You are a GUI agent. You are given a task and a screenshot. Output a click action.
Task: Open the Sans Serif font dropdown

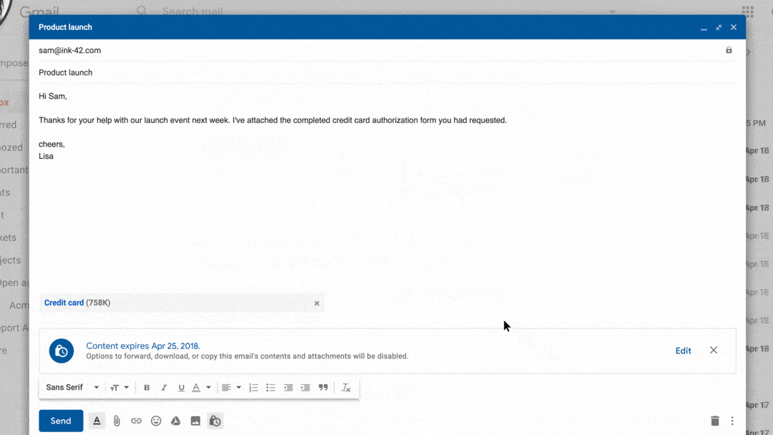pyautogui.click(x=69, y=387)
